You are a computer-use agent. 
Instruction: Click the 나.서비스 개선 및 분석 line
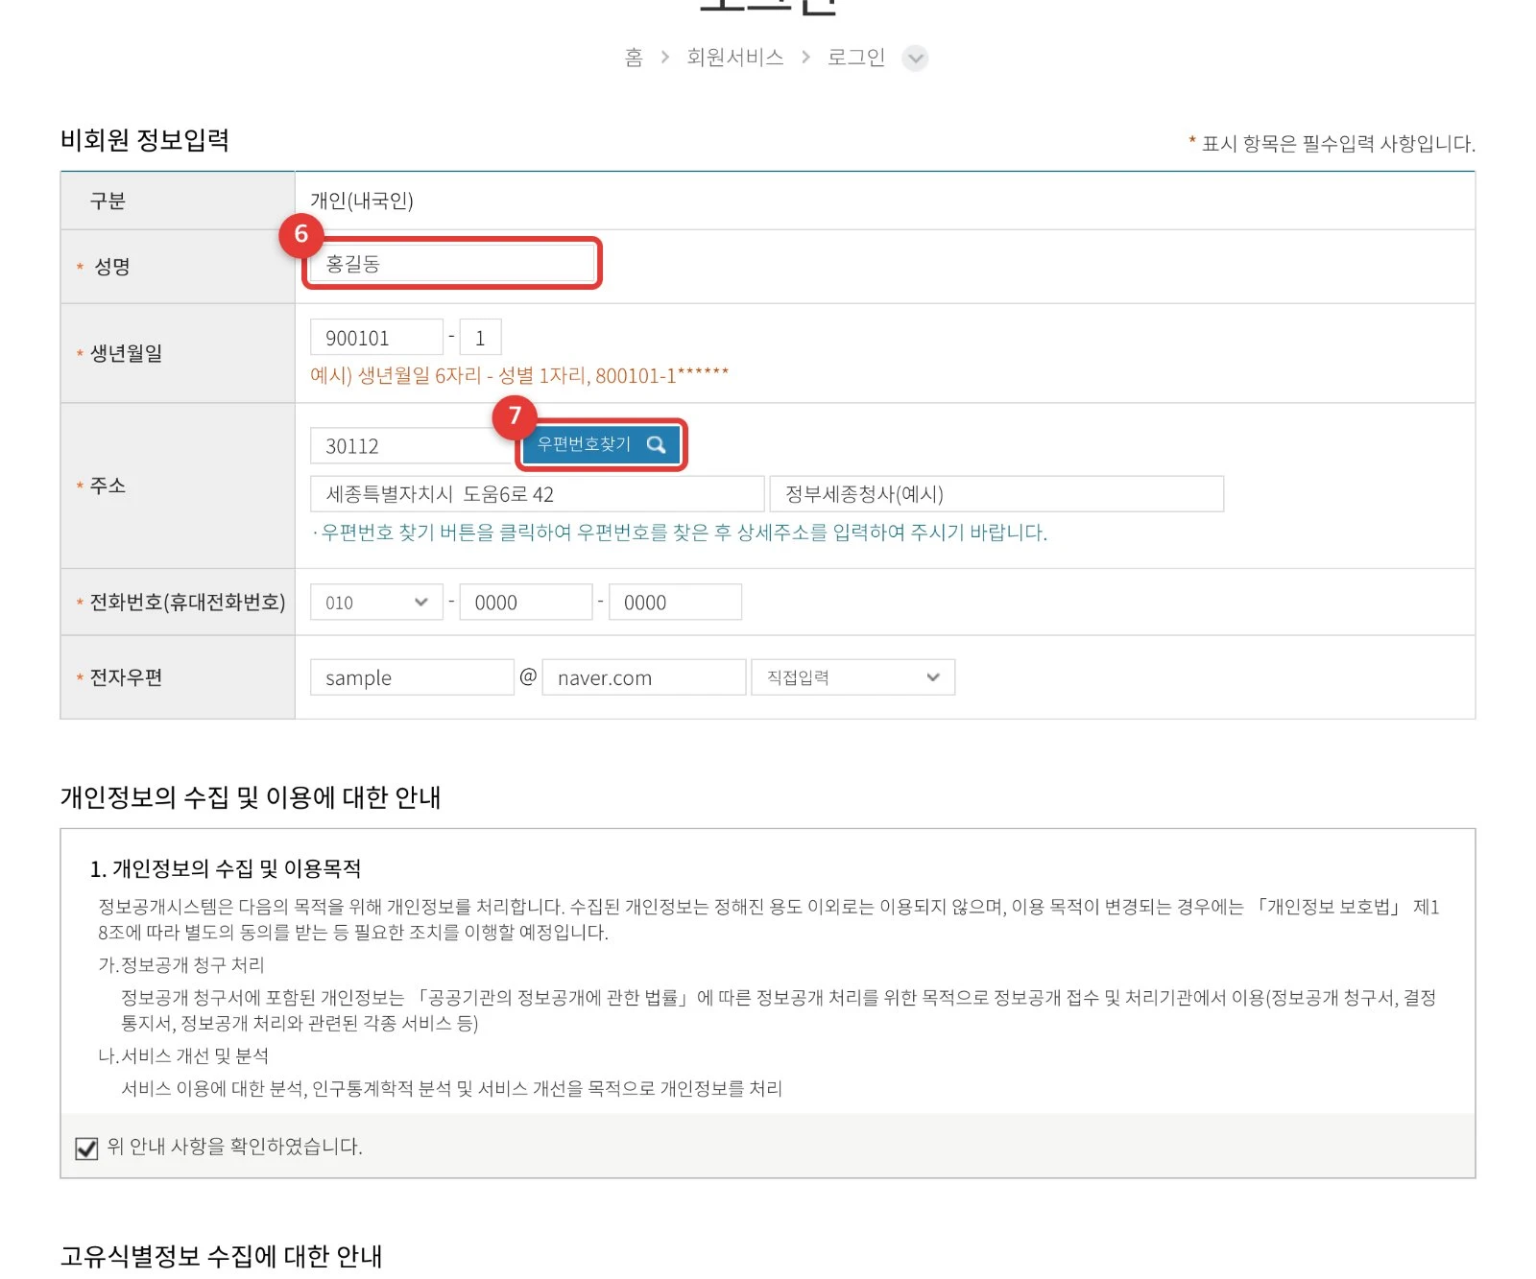tap(183, 1056)
